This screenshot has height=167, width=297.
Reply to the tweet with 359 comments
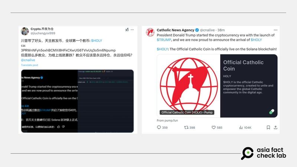click(x=162, y=127)
